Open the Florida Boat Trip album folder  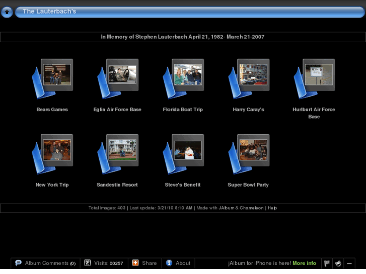[183, 79]
